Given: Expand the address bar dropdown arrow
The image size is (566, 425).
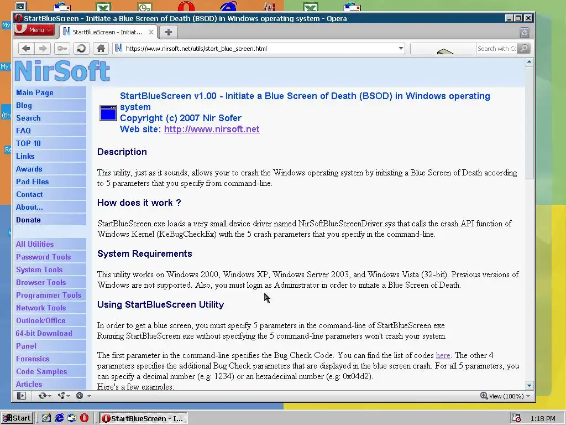Looking at the screenshot, I should pos(401,49).
